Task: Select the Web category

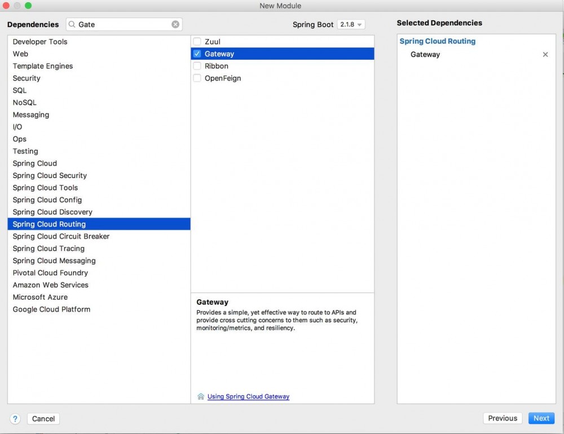Action: click(99, 54)
